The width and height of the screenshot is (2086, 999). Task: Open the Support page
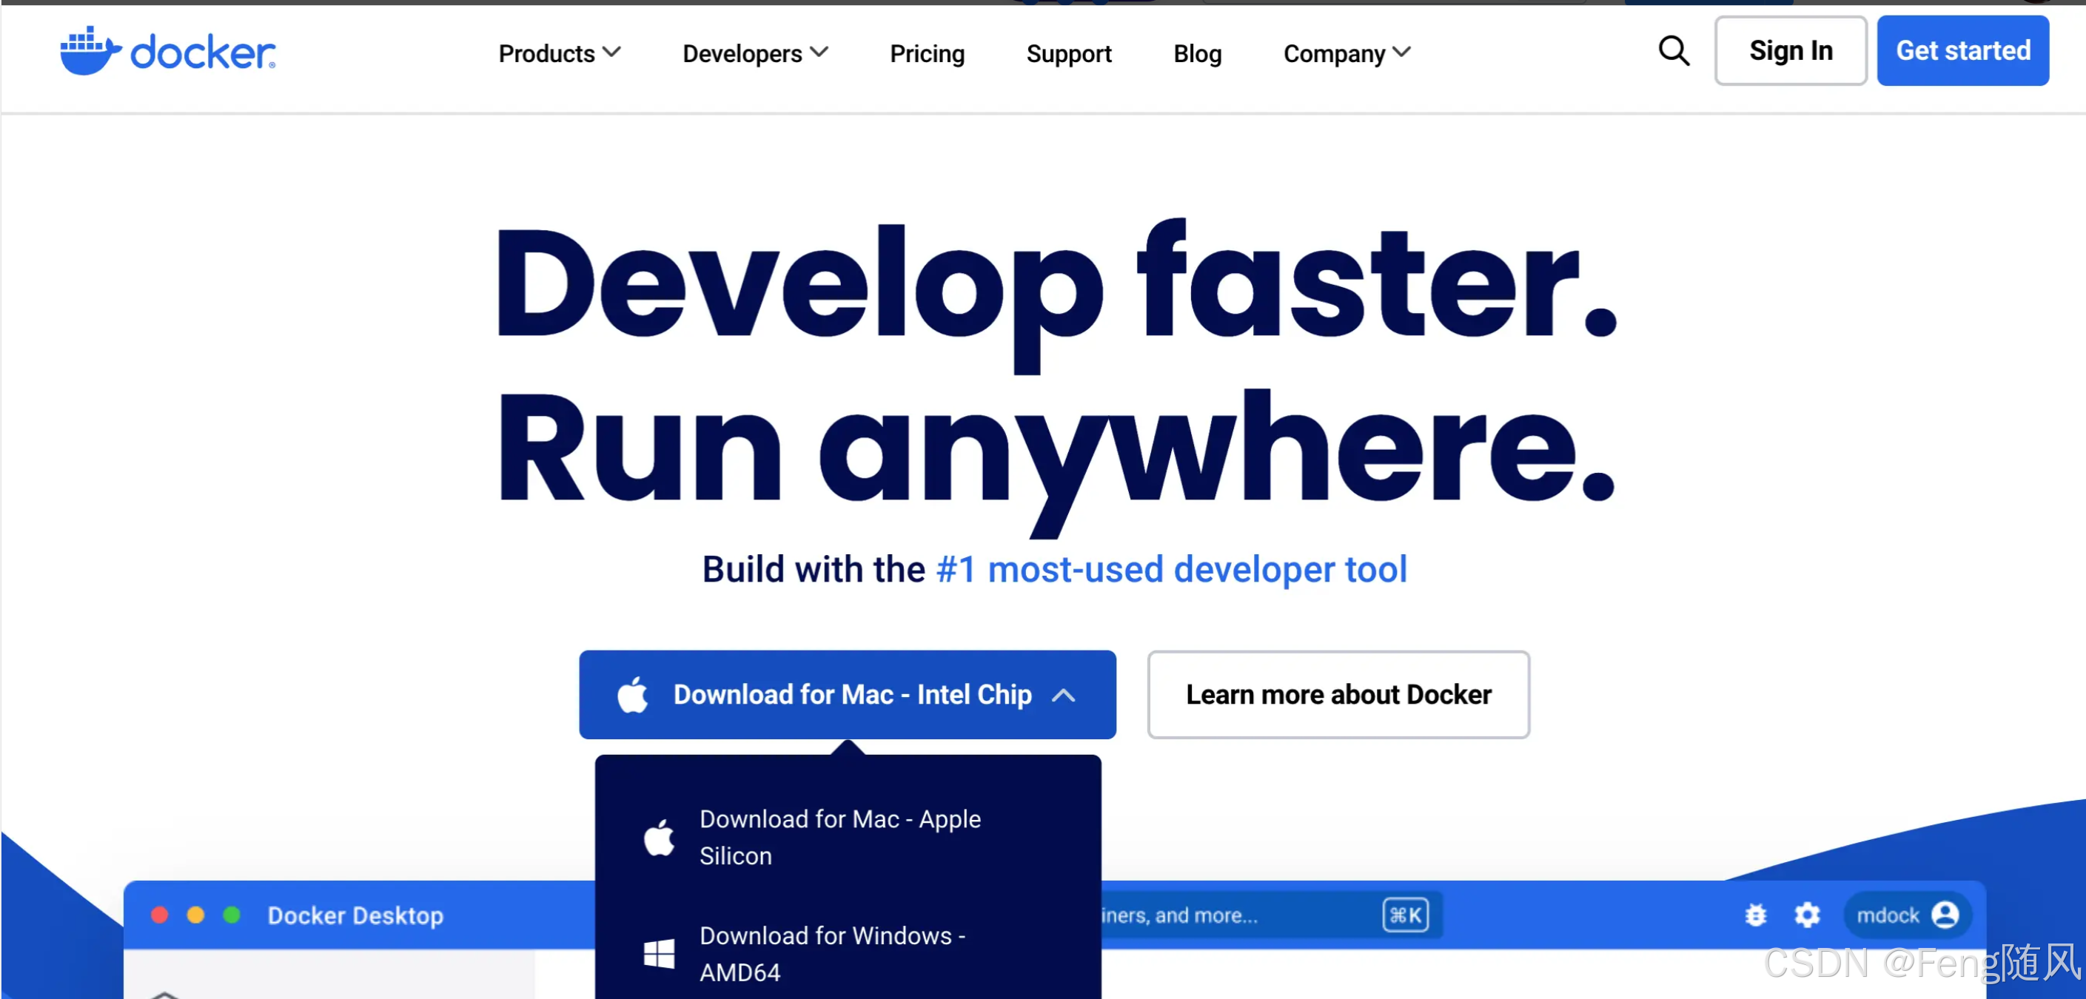1068,53
